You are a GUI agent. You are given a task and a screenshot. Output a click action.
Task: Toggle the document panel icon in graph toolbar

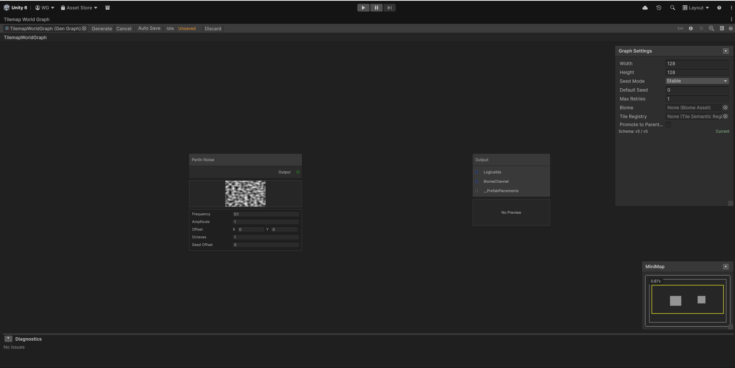click(722, 28)
